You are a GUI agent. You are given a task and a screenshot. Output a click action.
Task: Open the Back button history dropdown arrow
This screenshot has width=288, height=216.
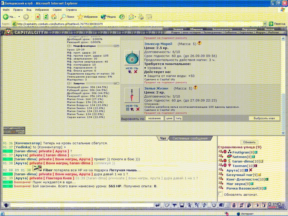coord(19,17)
